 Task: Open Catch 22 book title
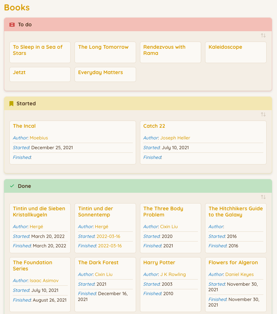point(154,126)
